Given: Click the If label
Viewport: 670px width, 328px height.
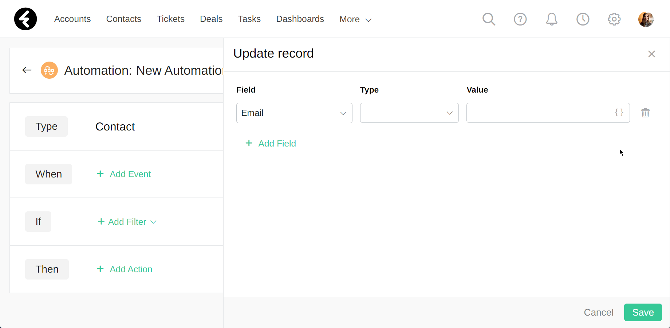Looking at the screenshot, I should [38, 222].
